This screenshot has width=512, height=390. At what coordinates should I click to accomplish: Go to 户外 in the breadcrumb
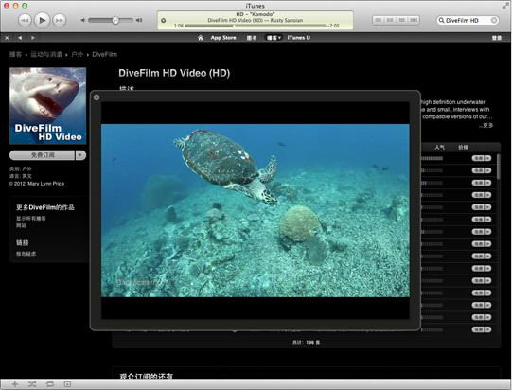(77, 54)
